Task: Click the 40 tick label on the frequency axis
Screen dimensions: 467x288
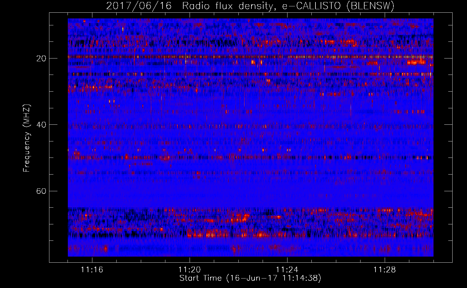Action: (x=41, y=125)
